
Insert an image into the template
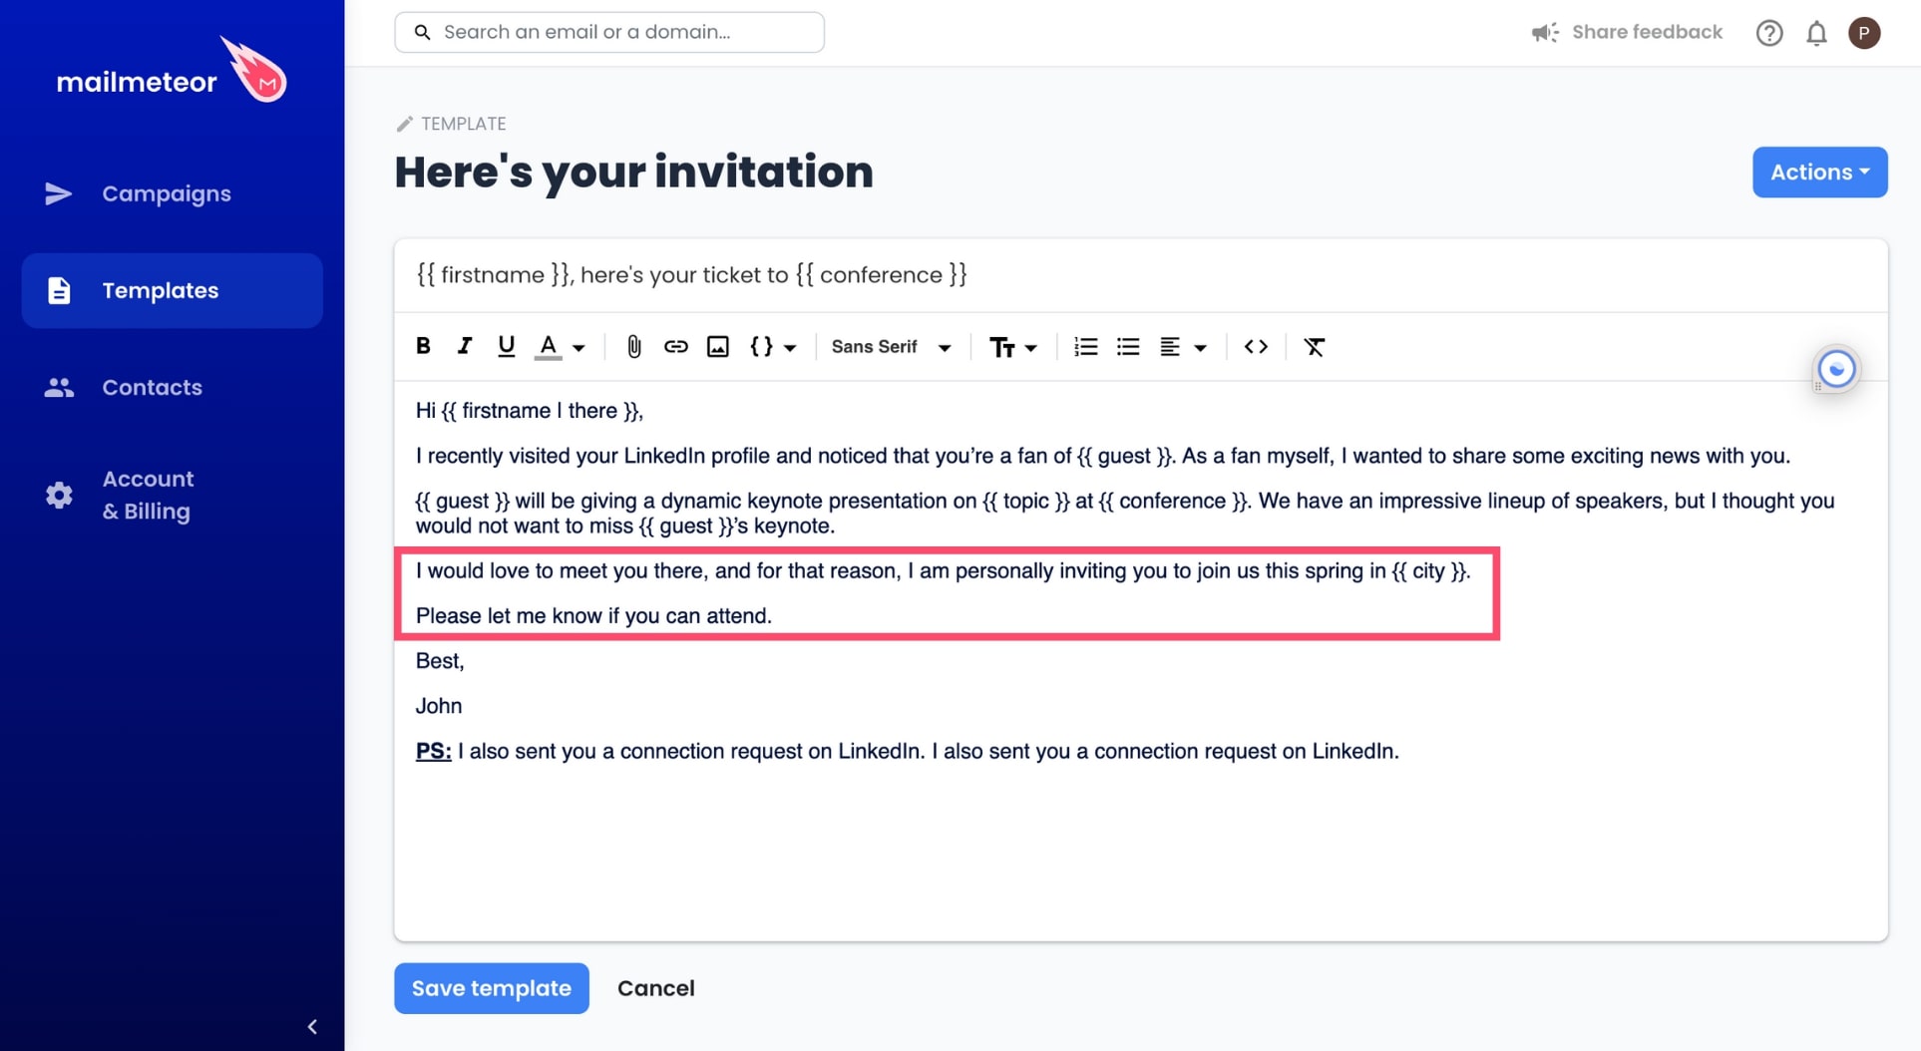(x=718, y=346)
